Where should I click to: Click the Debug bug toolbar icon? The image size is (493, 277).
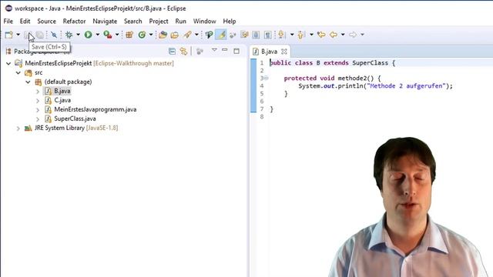[69, 35]
